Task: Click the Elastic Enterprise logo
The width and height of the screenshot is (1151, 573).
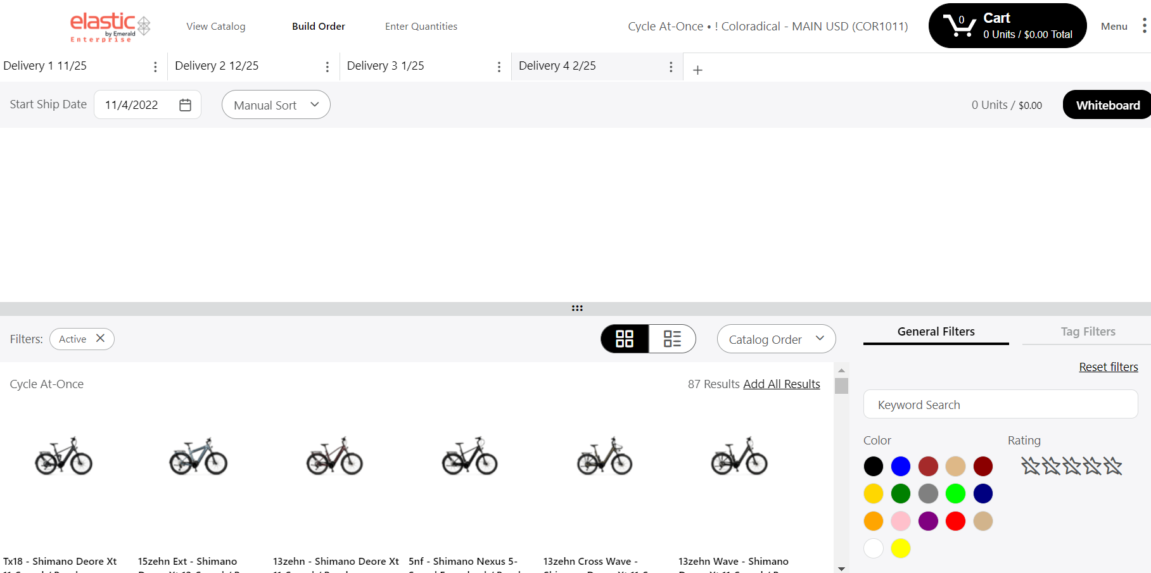Action: (x=109, y=27)
